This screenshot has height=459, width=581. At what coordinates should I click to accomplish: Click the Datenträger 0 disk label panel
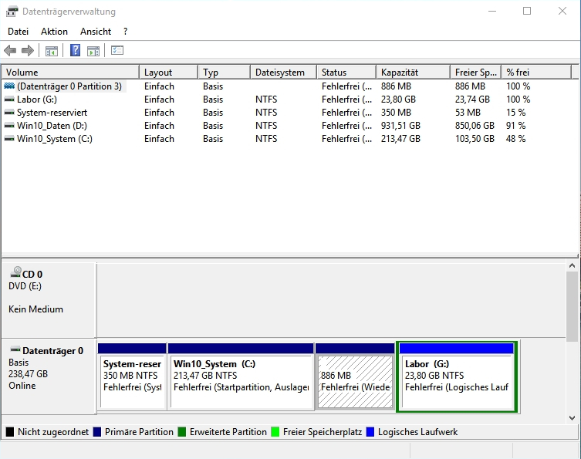tap(49, 376)
